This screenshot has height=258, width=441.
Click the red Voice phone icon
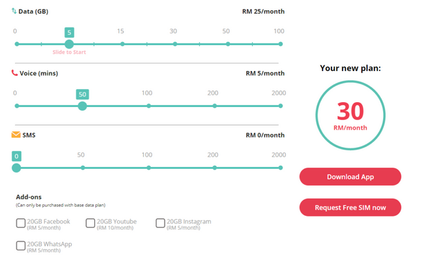pos(14,73)
